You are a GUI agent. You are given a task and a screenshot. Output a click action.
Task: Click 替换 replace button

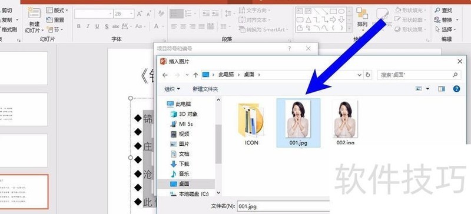point(446,20)
